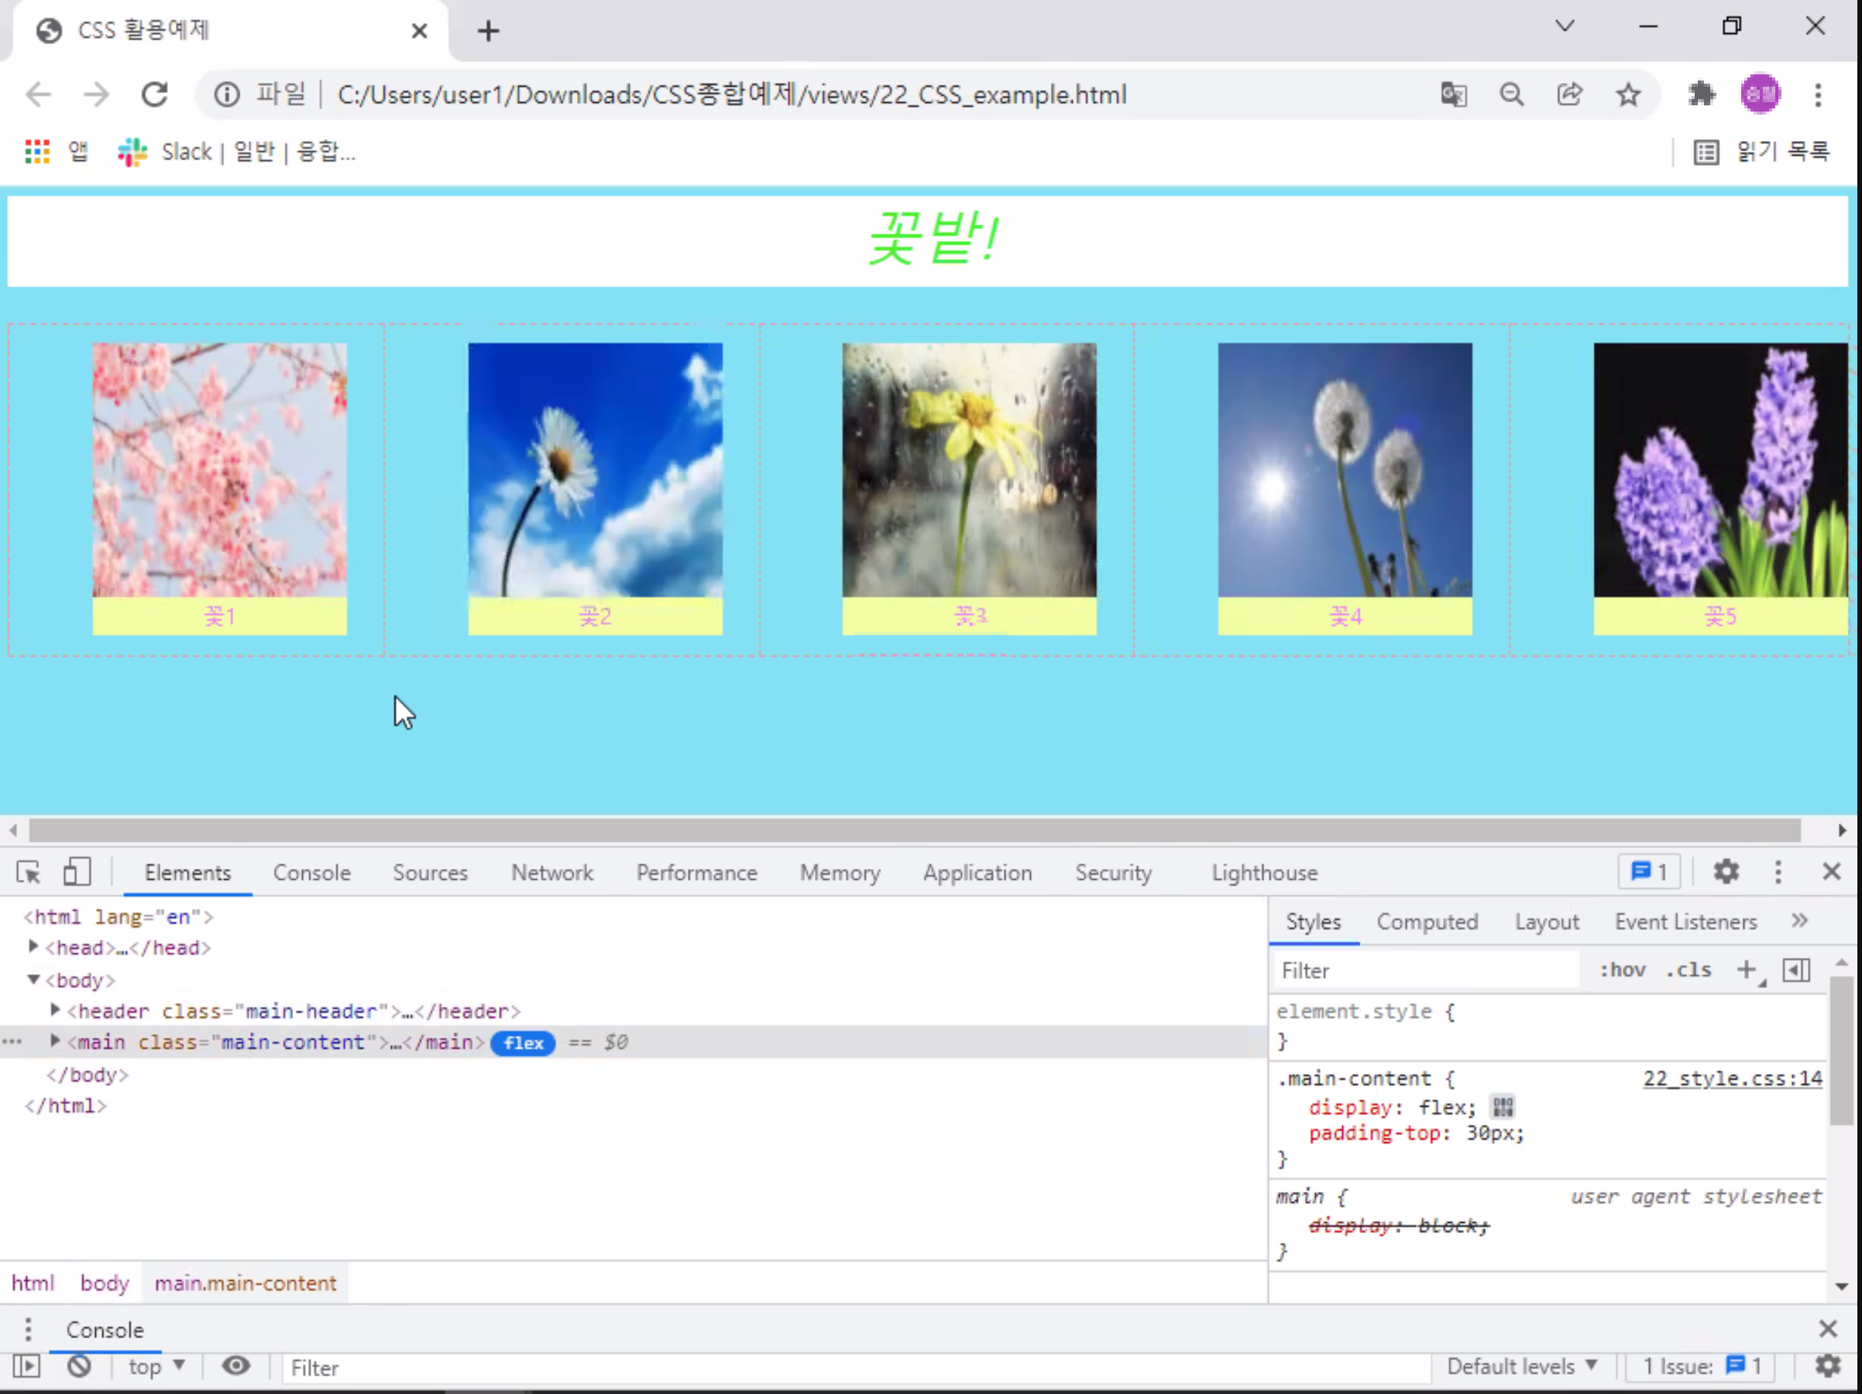Open the Default levels dropdown

point(1521,1366)
